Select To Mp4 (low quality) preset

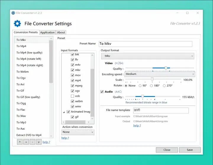click(32, 53)
